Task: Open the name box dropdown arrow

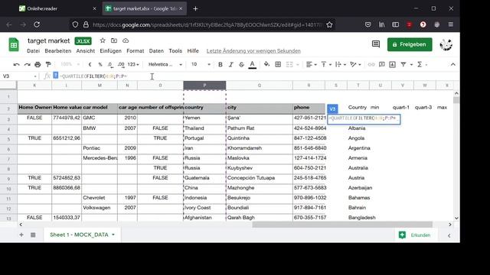Action: coord(35,76)
